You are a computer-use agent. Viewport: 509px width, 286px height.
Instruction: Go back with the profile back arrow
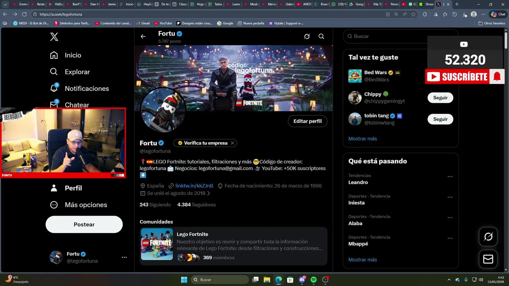pyautogui.click(x=143, y=37)
